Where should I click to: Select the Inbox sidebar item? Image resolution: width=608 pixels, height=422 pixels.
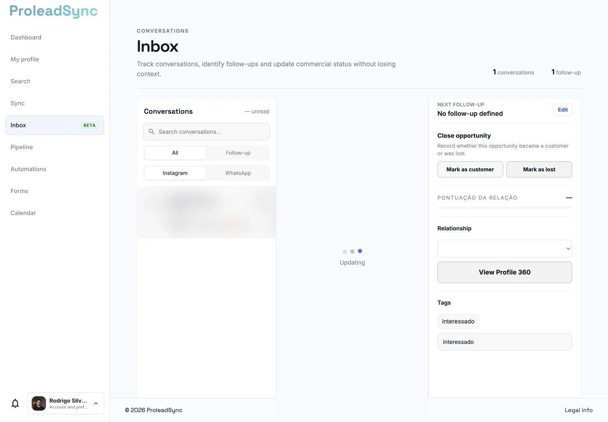(x=54, y=125)
